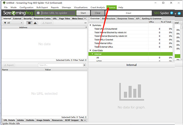183x125 pixels.
Task: Switch to the Site Structure tab
Action: coord(108,19)
